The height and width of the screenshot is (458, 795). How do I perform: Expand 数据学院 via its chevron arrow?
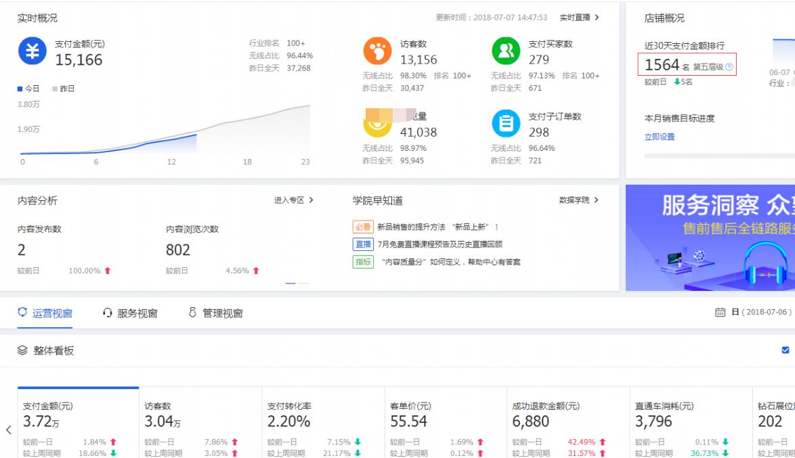pos(596,200)
